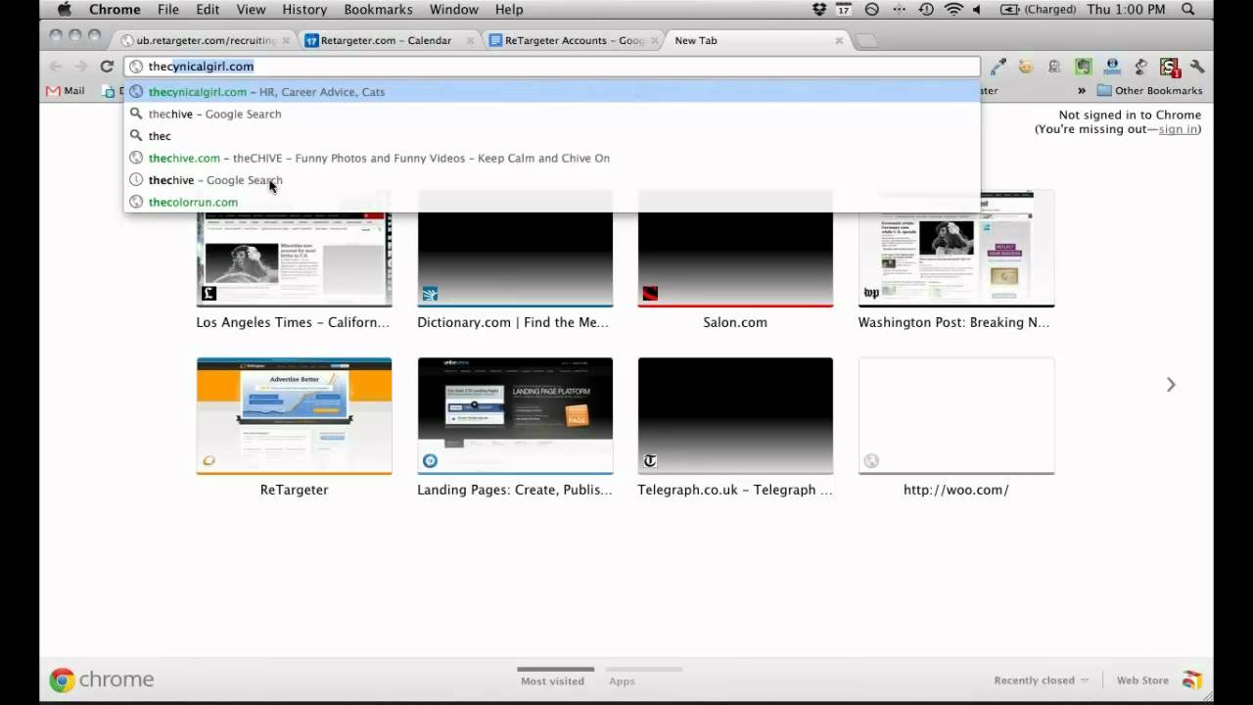Open the Other Bookmarks folder
Screen dimensions: 1253x705
click(x=1149, y=91)
